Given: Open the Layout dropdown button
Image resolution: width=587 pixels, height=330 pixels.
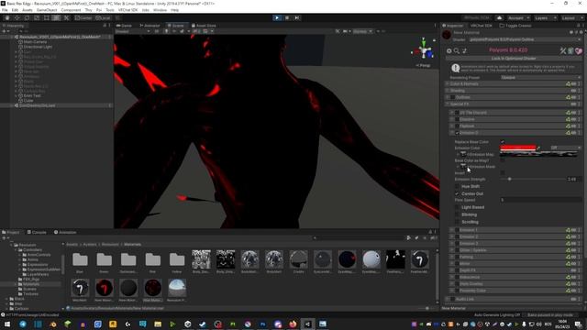Looking at the screenshot, I should point(570,18).
